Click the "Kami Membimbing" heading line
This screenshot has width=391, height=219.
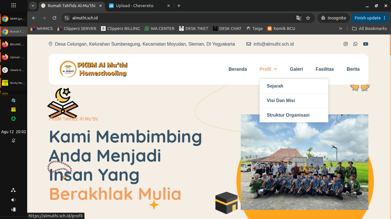click(126, 136)
